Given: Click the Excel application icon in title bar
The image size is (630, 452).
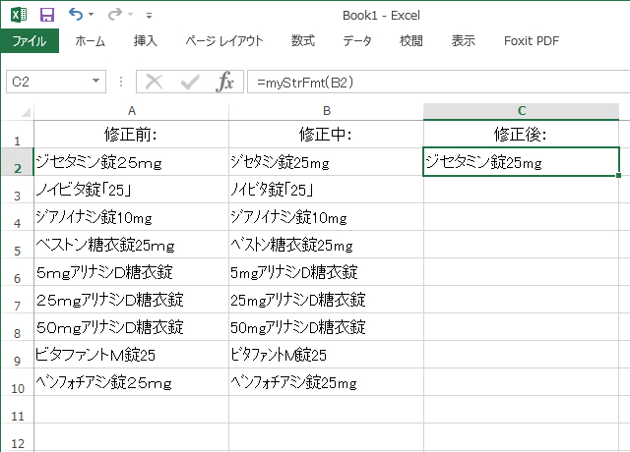Looking at the screenshot, I should (18, 16).
